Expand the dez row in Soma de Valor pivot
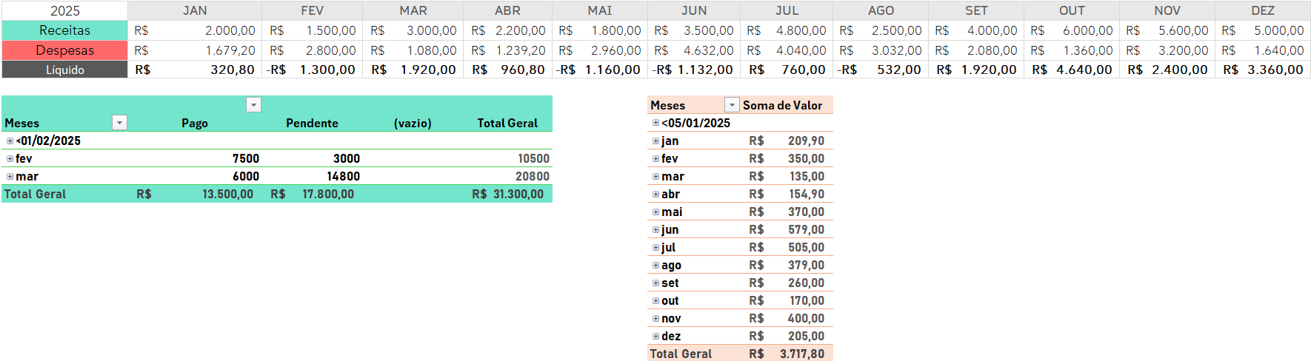1311x361 pixels. tap(655, 337)
